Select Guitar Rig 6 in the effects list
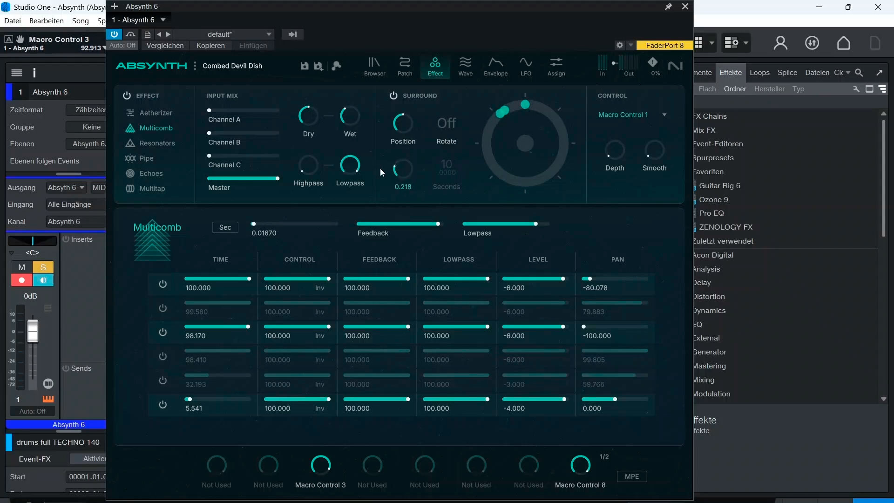This screenshot has height=503, width=894. coord(719,185)
